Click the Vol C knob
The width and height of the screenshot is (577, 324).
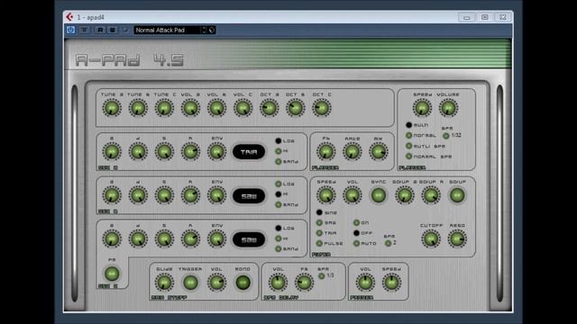(x=243, y=108)
